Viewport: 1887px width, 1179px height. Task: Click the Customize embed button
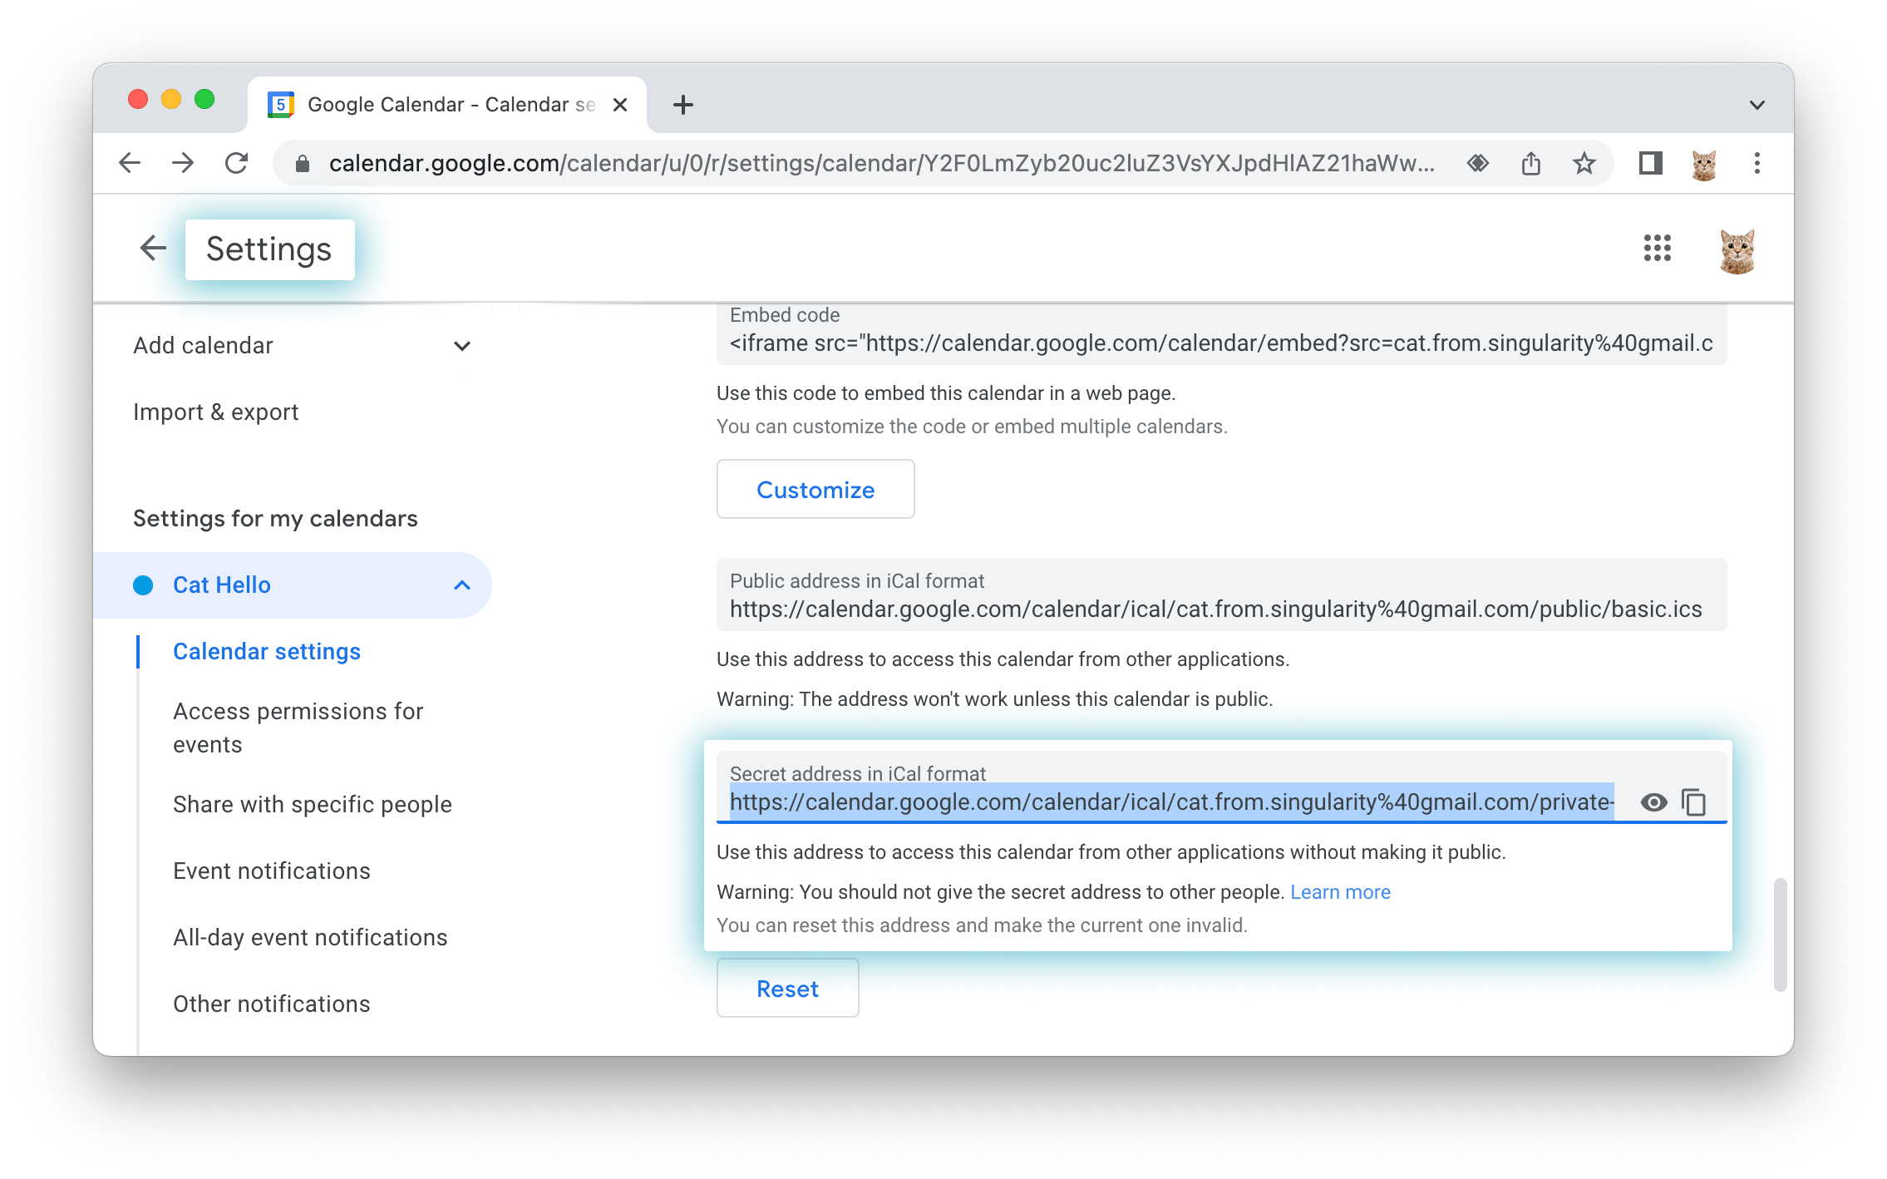click(x=815, y=490)
